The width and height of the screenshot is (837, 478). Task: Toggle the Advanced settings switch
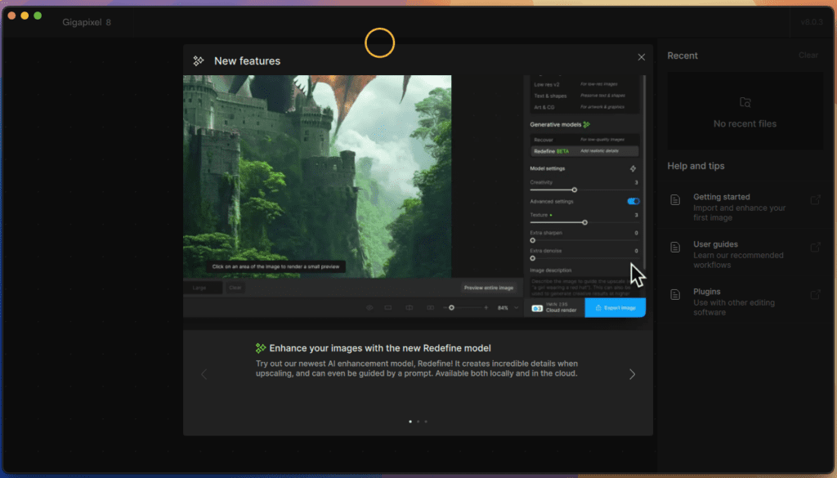(633, 201)
